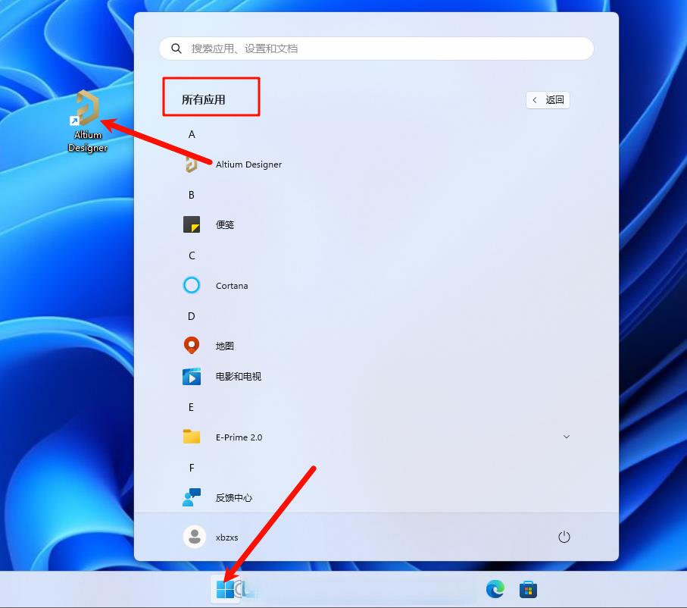This screenshot has width=687, height=608.
Task: Click the 所有应用 heading text
Action: tap(203, 99)
